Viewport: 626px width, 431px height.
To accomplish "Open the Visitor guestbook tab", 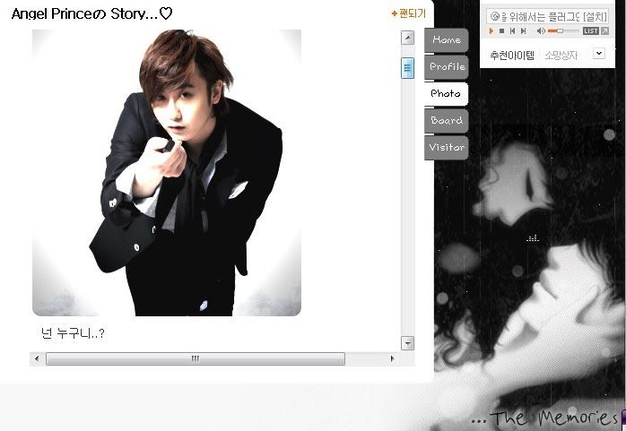I will pos(446,148).
